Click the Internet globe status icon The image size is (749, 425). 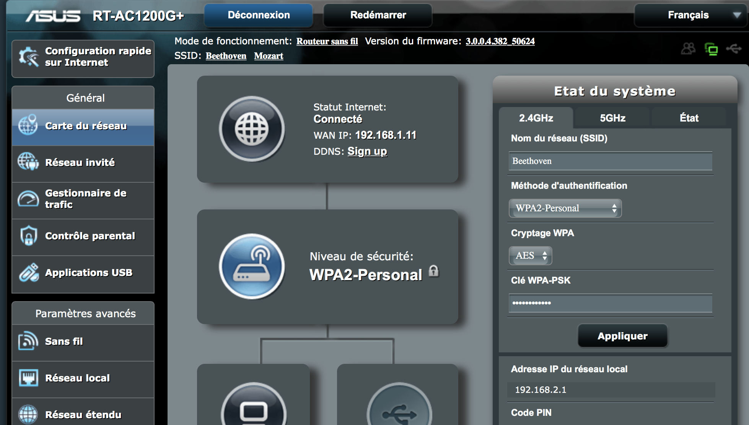[252, 129]
